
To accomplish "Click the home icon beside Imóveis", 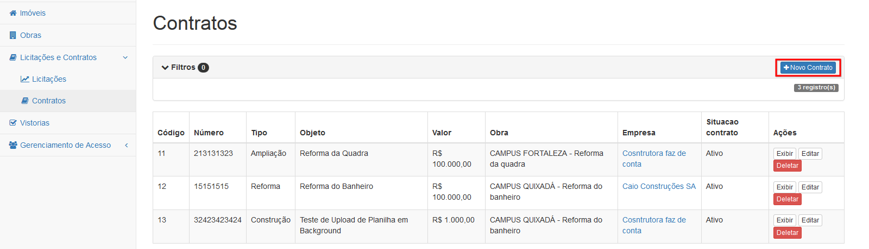I will [13, 13].
